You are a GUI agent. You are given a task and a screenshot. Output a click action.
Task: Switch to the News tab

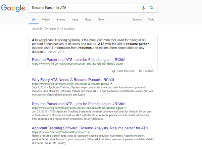(75, 19)
